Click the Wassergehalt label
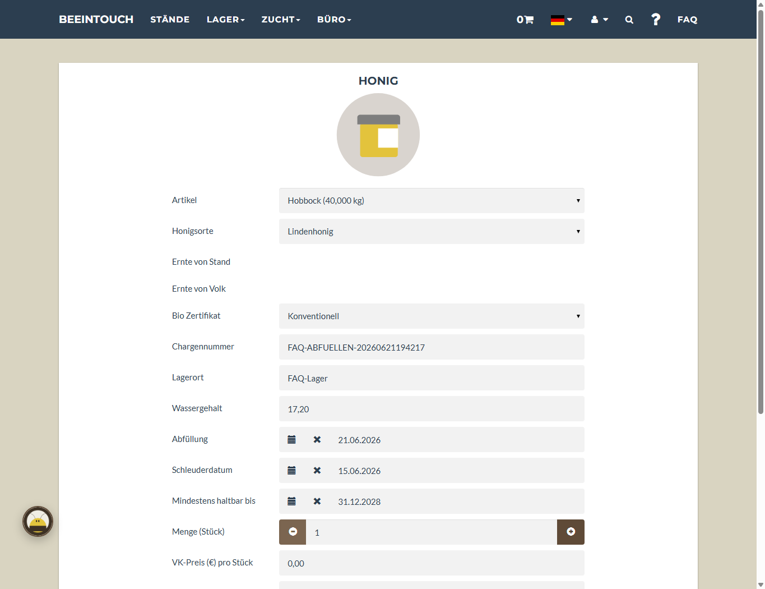The height and width of the screenshot is (589, 765). (x=197, y=408)
